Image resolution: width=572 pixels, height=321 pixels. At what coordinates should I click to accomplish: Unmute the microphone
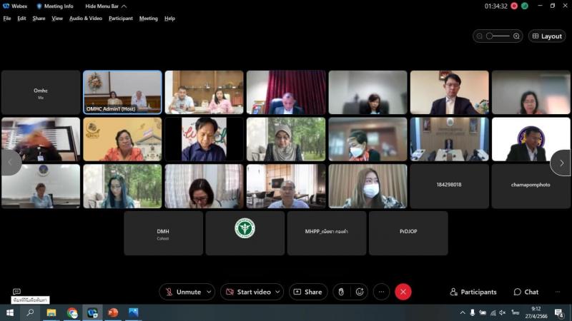(183, 292)
